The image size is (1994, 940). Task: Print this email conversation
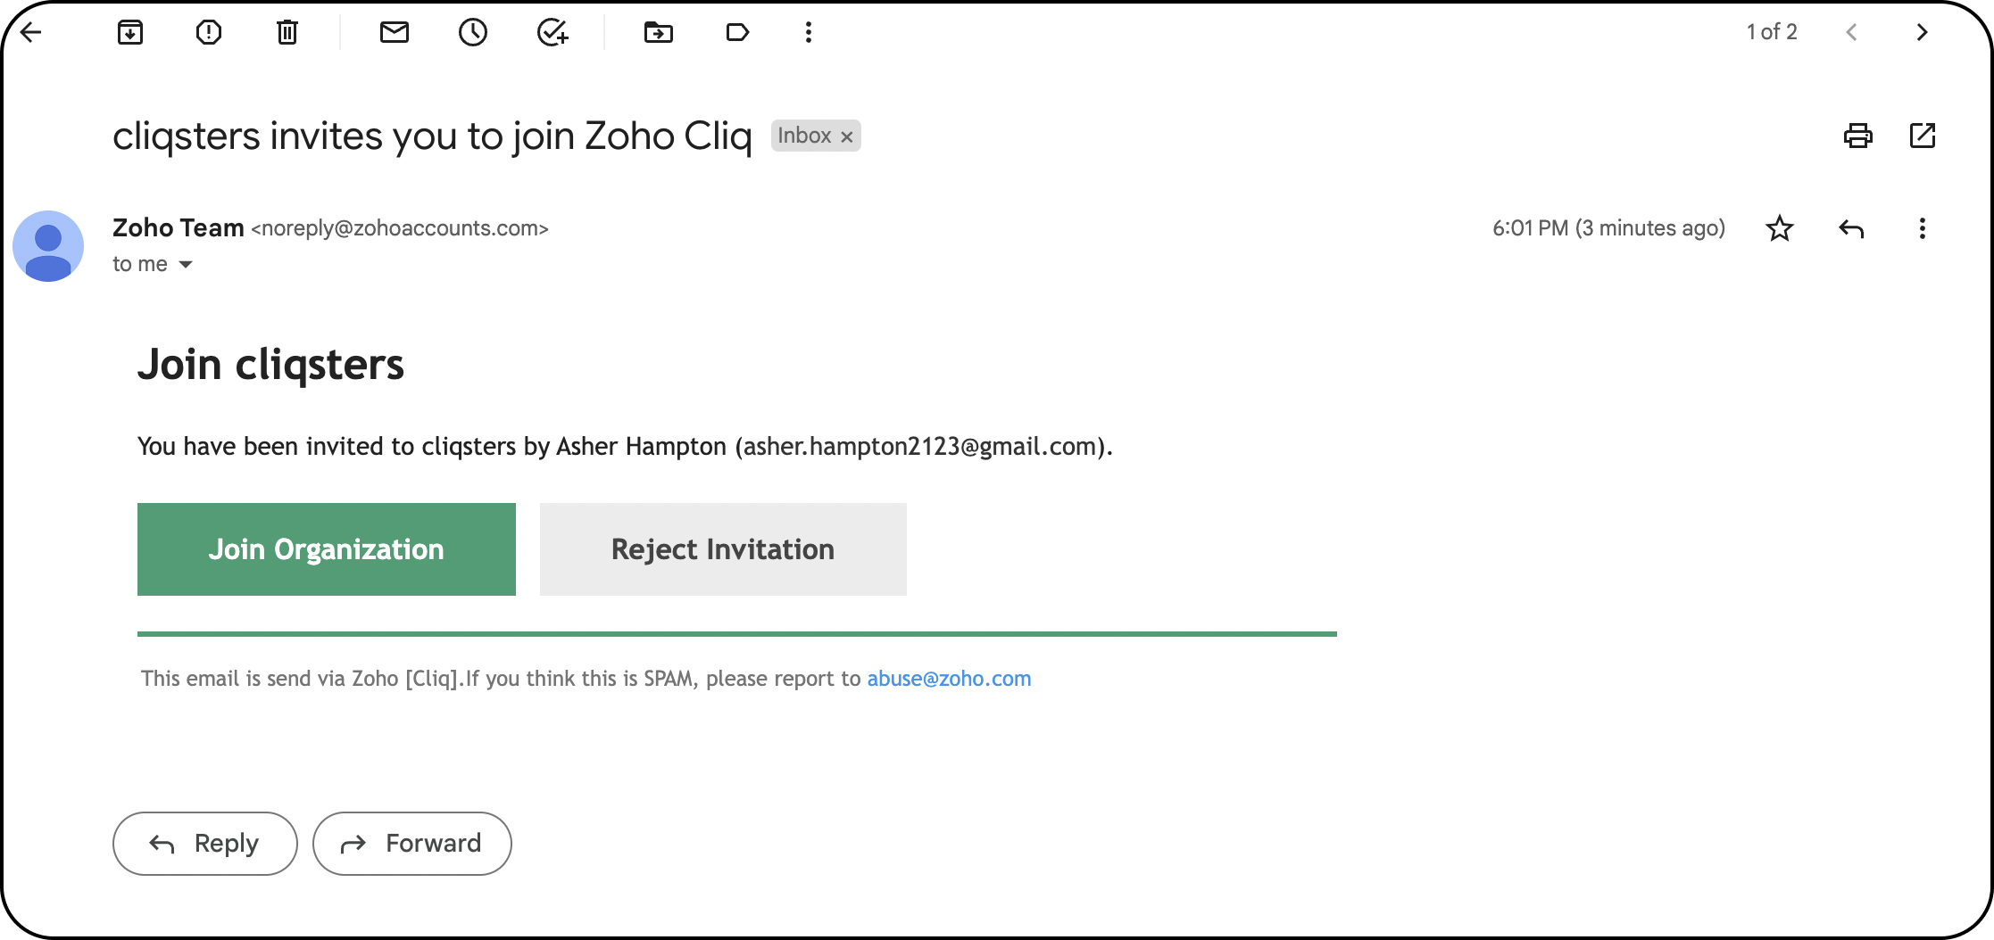[x=1858, y=136]
